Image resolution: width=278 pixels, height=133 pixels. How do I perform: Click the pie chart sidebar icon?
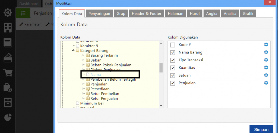coord(8,117)
